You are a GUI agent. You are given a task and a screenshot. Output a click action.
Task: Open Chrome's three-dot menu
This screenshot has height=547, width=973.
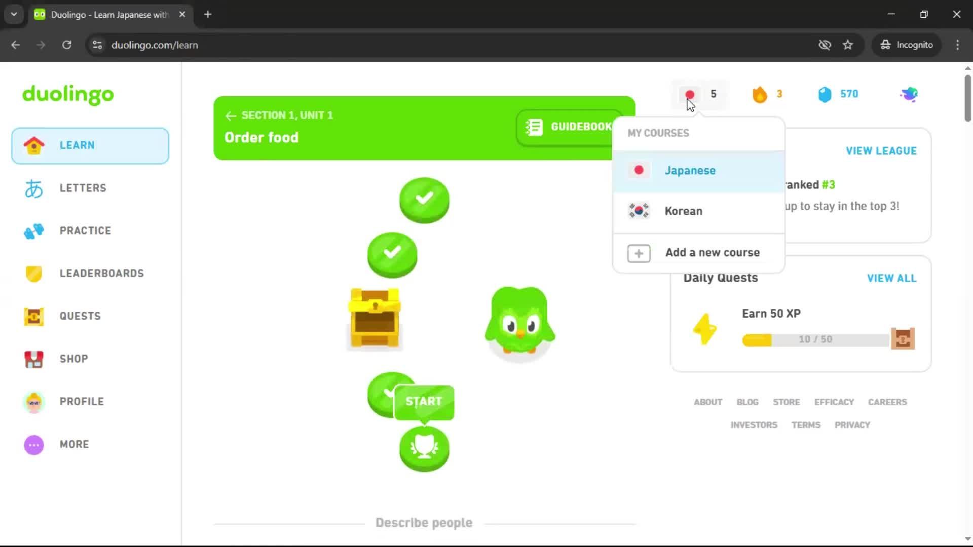[957, 45]
